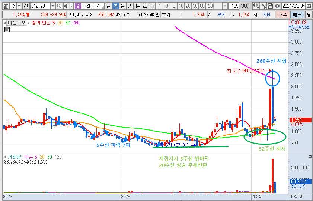Click the volume 120 average legend
Image resolution: width=313 pixels, height=201 pixels.
(58, 157)
